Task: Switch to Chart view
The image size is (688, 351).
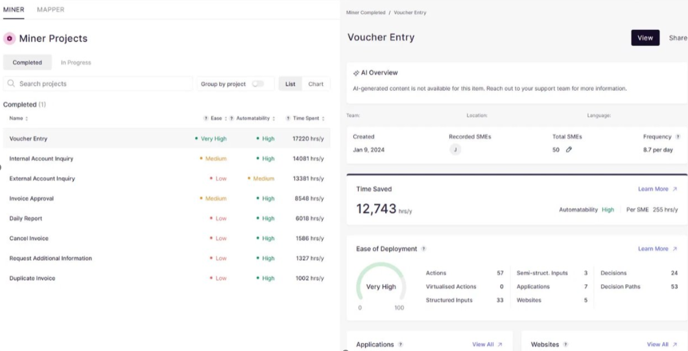Action: [316, 84]
